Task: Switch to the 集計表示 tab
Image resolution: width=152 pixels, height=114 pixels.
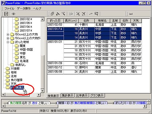Action: point(68,96)
